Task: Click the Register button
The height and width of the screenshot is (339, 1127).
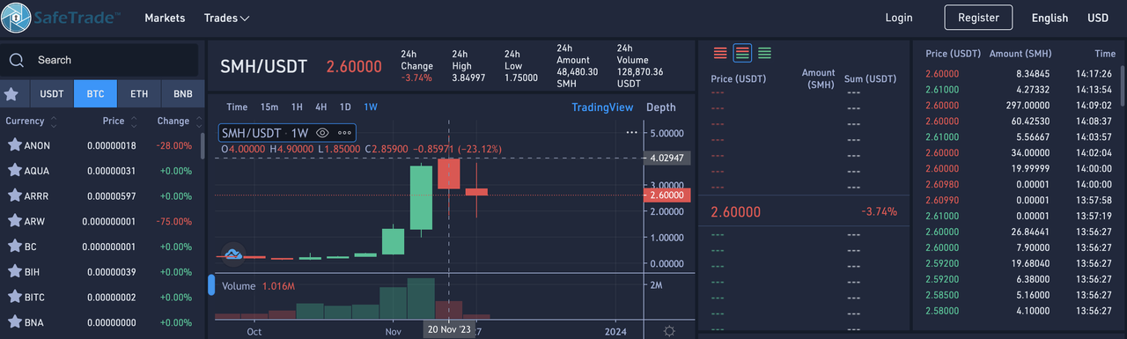Action: click(x=979, y=18)
